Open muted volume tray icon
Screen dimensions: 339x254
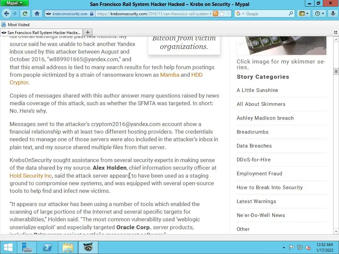308,247
